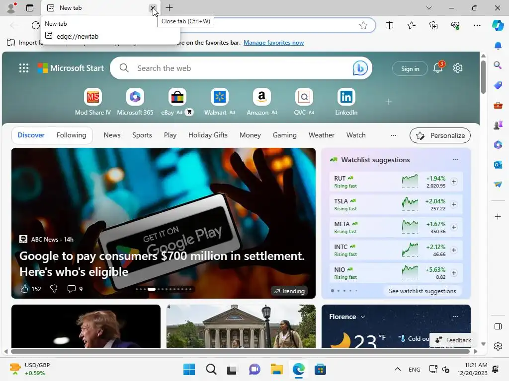Viewport: 509px width, 381px height.
Task: Select the News tab
Action: (112, 135)
